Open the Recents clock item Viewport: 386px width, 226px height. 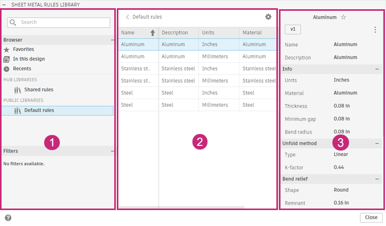pos(7,69)
